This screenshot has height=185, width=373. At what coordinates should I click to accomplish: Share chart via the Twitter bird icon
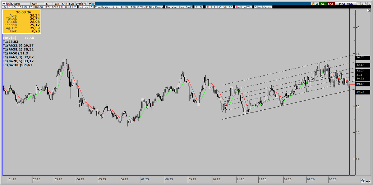(x=93, y=4)
